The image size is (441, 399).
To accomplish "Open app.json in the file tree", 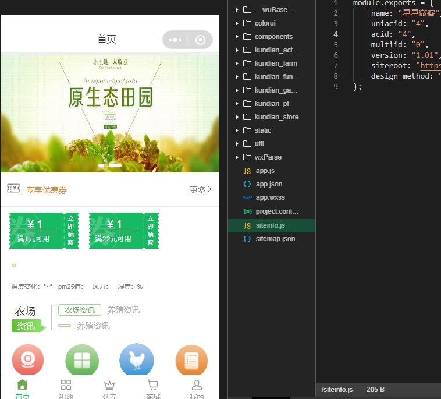I will pyautogui.click(x=269, y=184).
